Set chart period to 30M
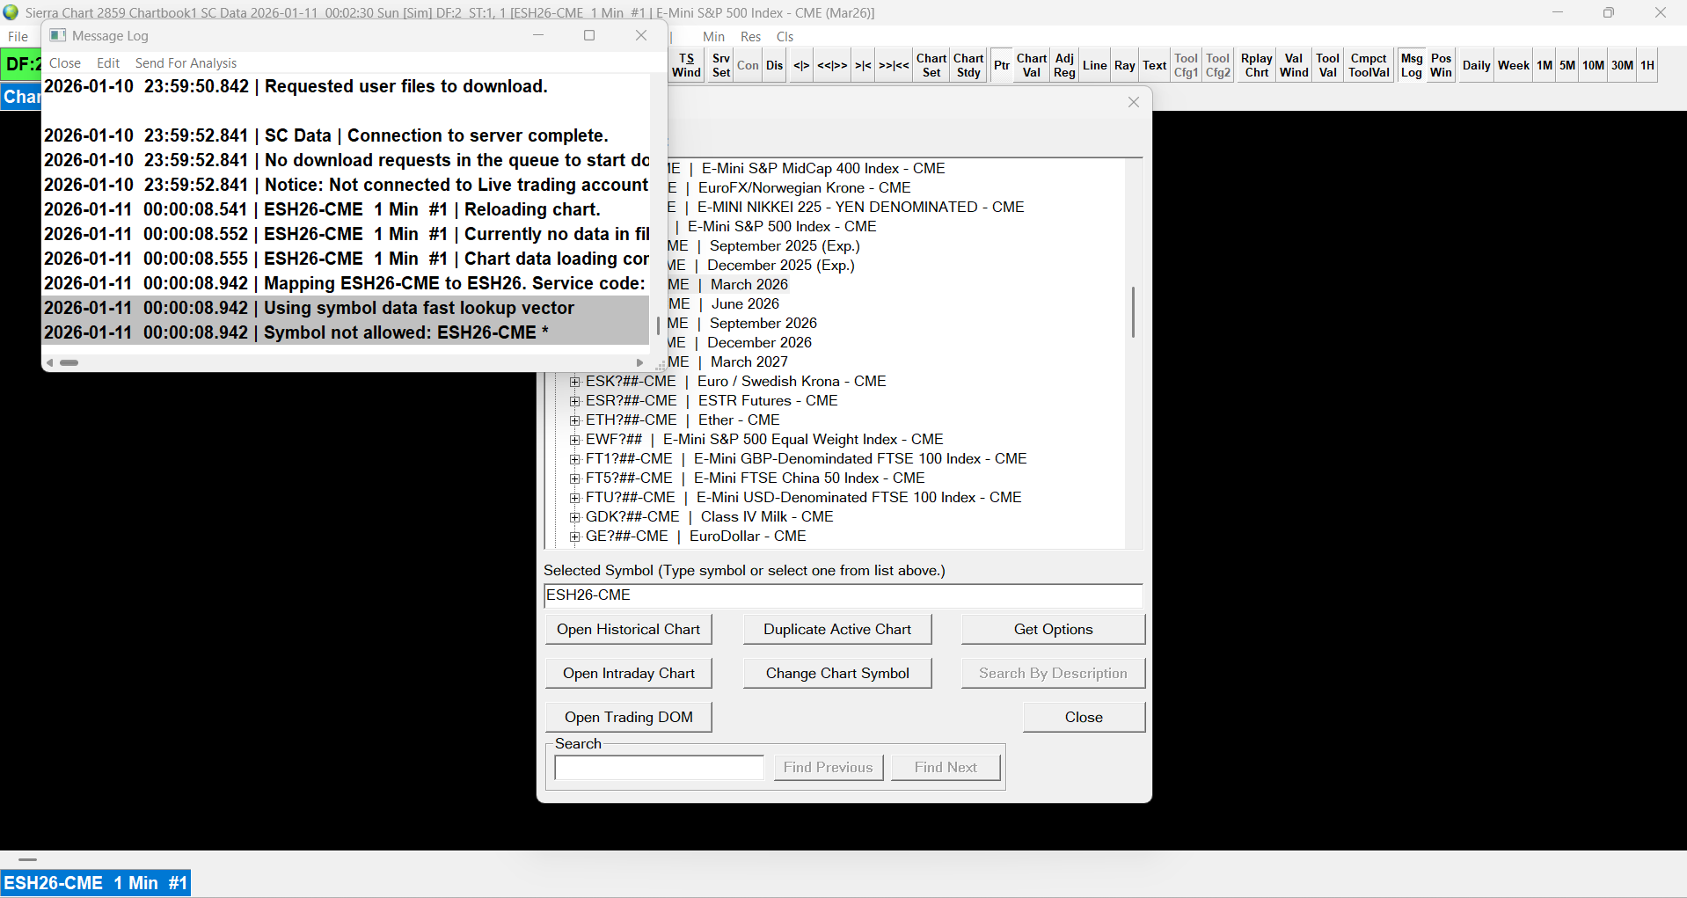The image size is (1687, 898). [x=1623, y=65]
